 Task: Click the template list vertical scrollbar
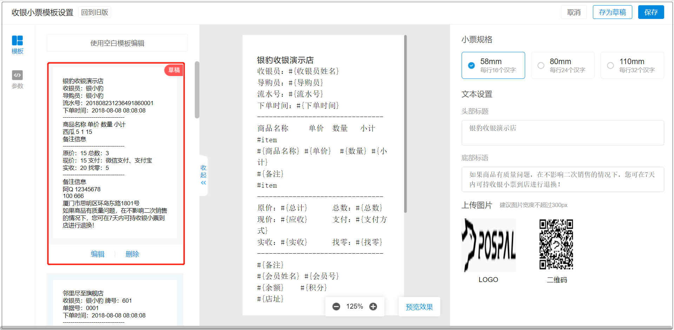(197, 90)
